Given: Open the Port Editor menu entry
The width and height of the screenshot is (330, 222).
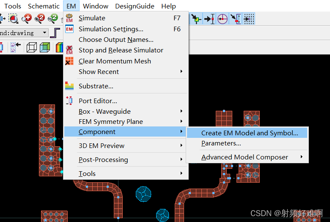Looking at the screenshot, I should click(126, 101).
